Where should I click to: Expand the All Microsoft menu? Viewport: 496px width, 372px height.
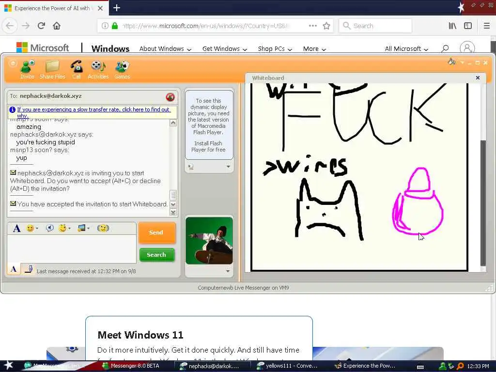coord(406,49)
